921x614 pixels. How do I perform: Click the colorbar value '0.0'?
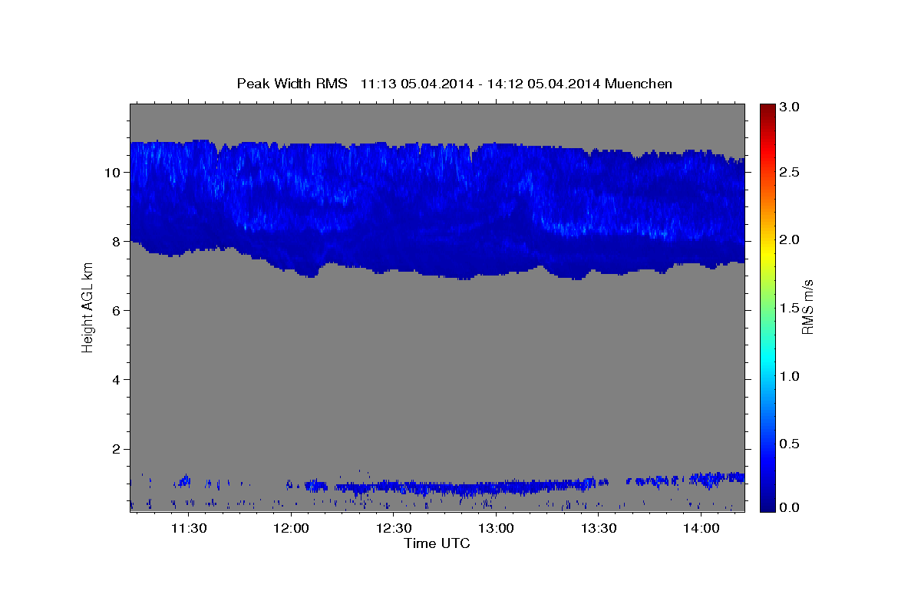(x=789, y=507)
